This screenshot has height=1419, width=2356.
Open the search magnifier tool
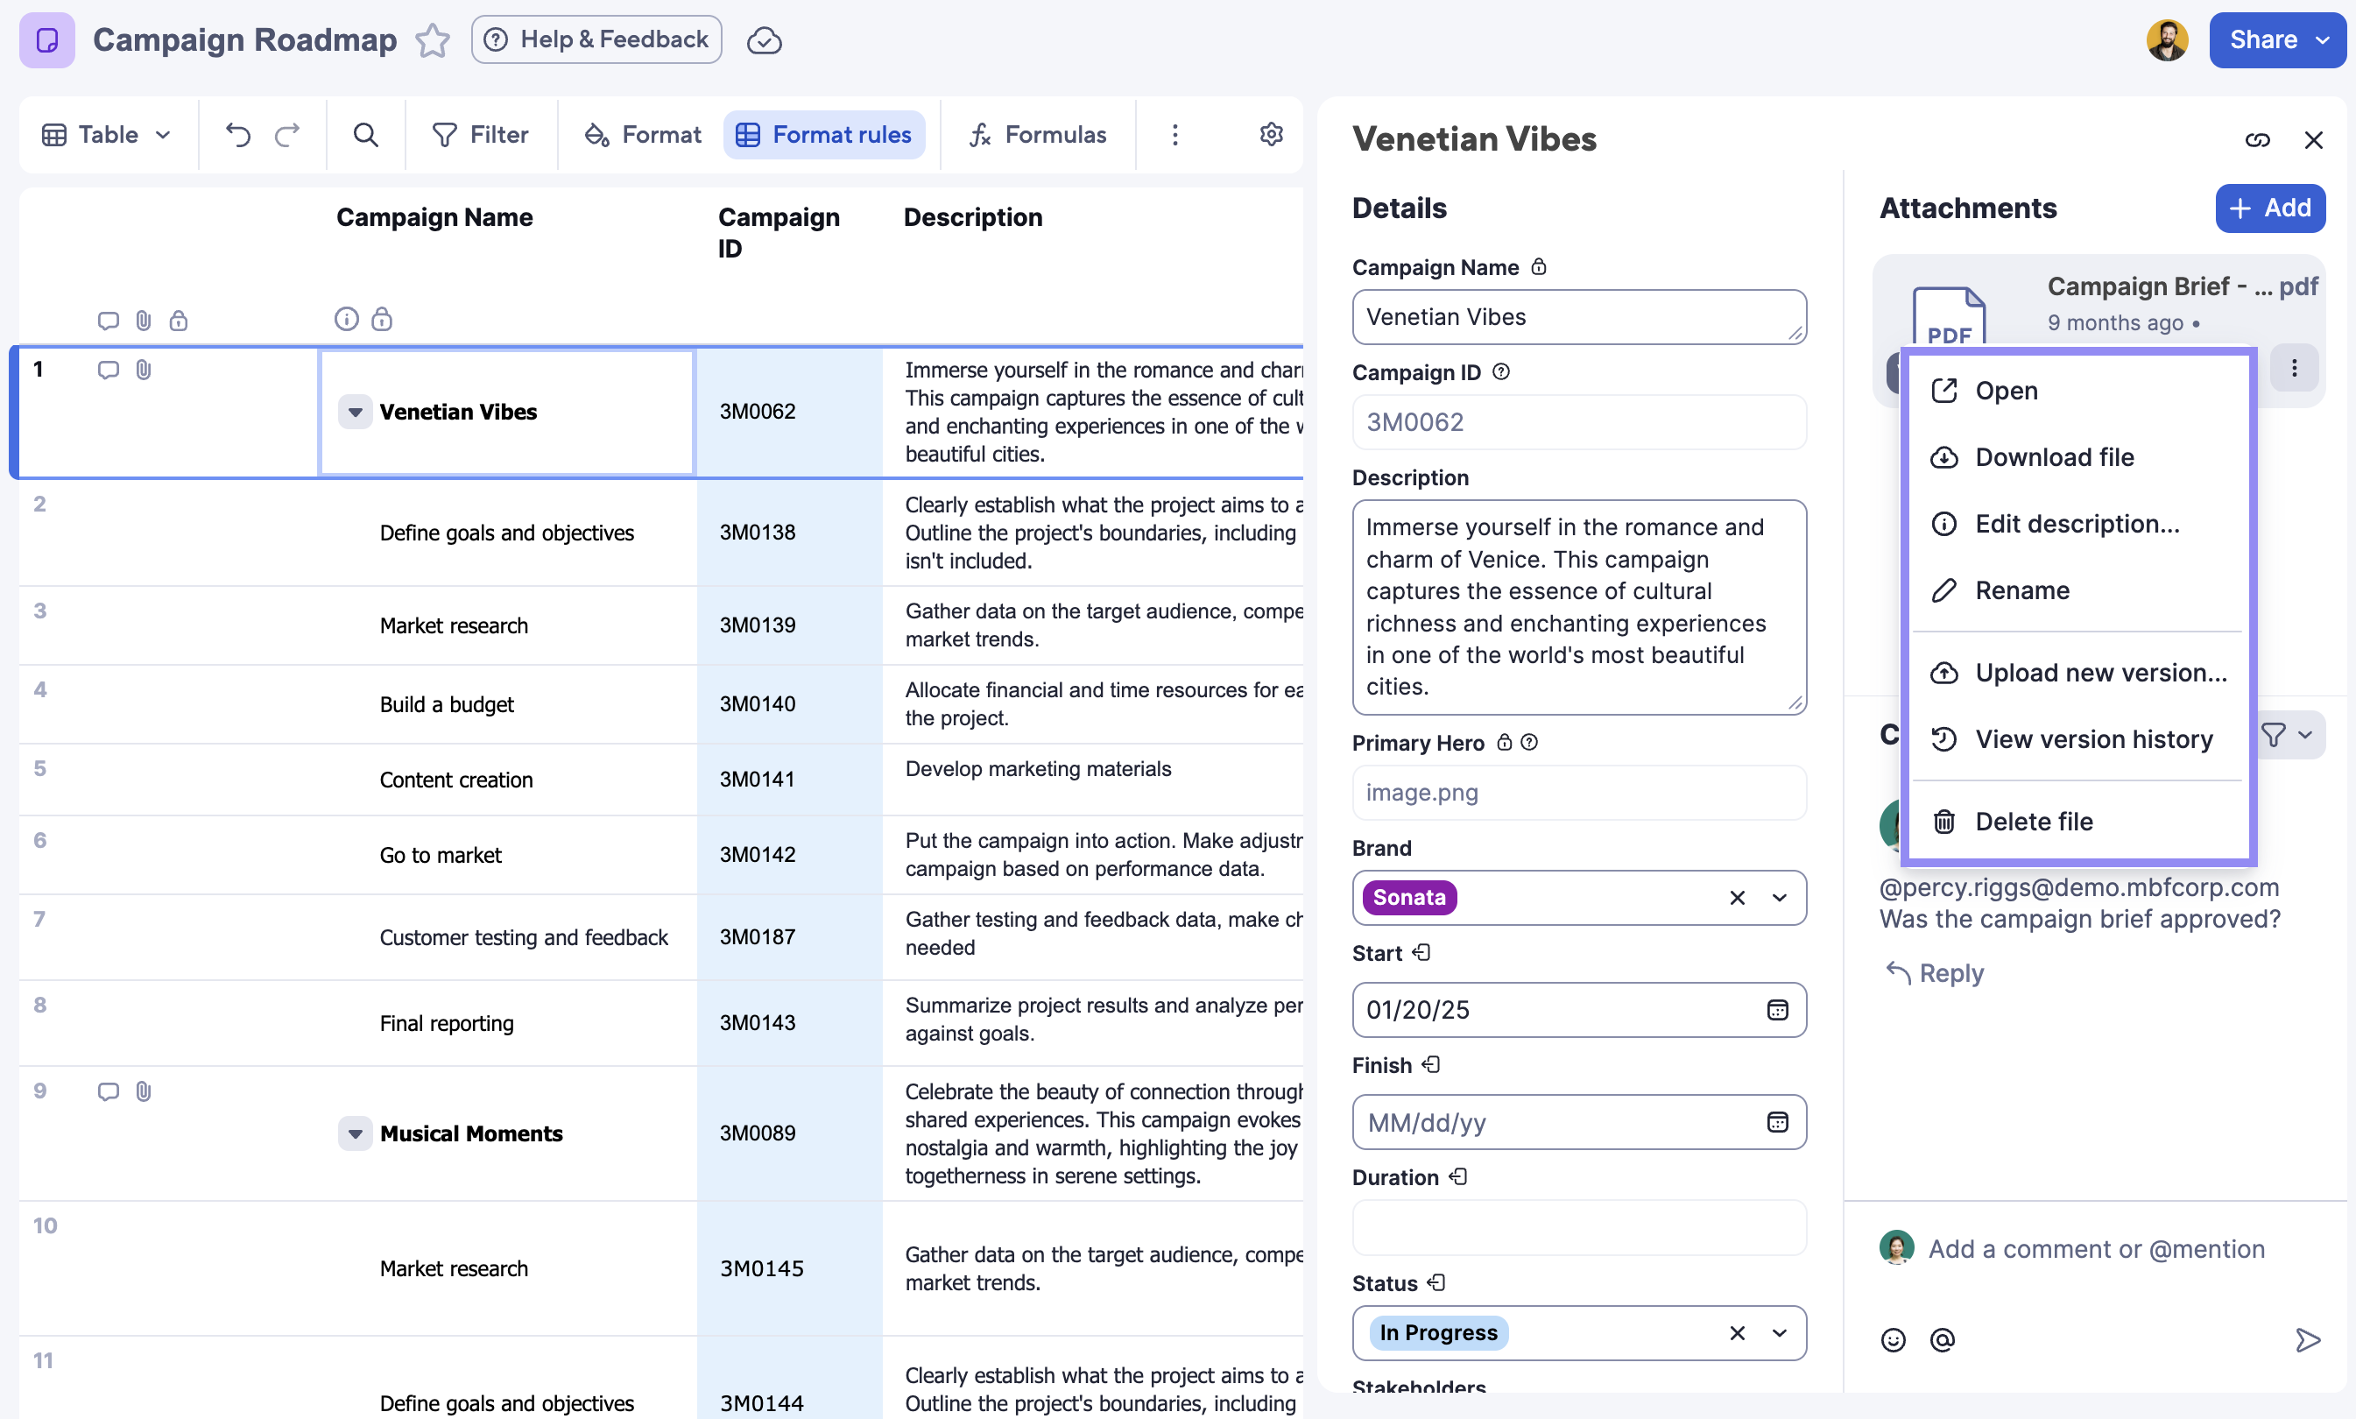[365, 135]
